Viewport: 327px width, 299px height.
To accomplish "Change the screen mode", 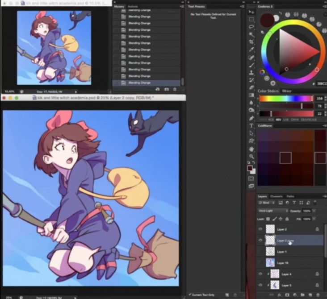I will pyautogui.click(x=251, y=186).
